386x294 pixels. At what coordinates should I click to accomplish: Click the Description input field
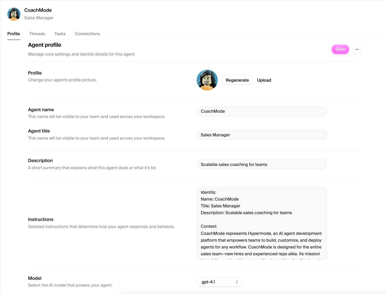(x=262, y=164)
